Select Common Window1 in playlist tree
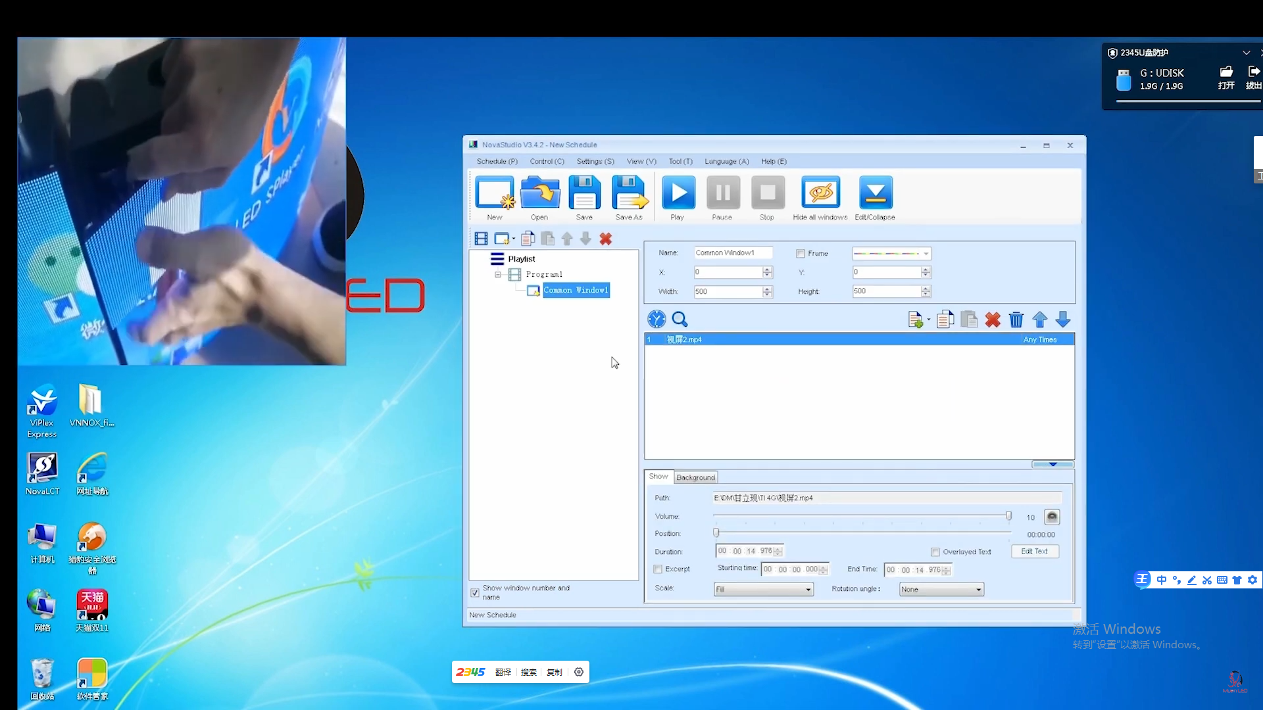Screen dimensions: 1263x710 pos(576,291)
